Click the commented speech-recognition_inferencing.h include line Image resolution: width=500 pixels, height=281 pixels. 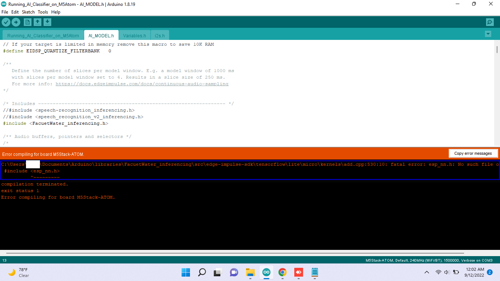69,110
